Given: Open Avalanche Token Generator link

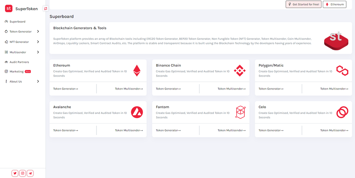Looking at the screenshot, I should click(66, 130).
